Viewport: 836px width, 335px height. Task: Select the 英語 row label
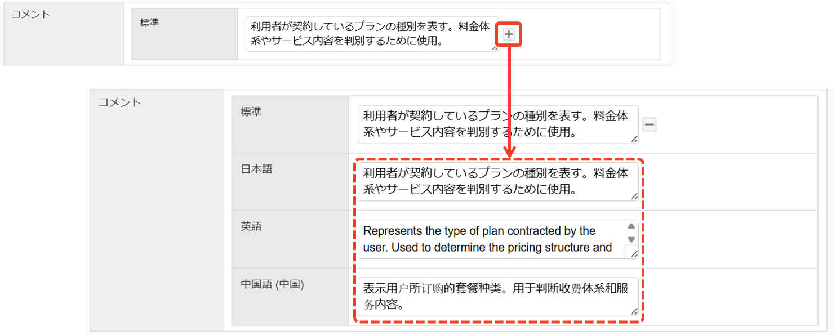251,226
